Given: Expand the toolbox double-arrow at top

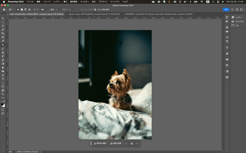Looking at the screenshot, I should coord(2,13).
